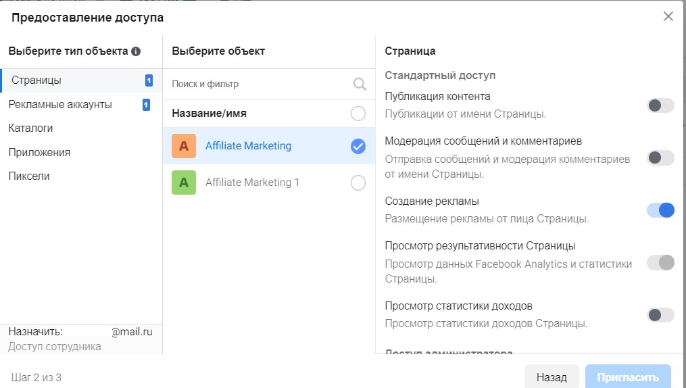Select all via Название/имя radio circle
The height and width of the screenshot is (388, 686).
coord(358,114)
